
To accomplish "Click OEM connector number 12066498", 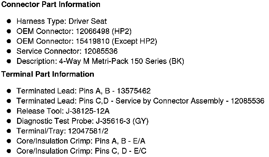I will tap(92, 31).
